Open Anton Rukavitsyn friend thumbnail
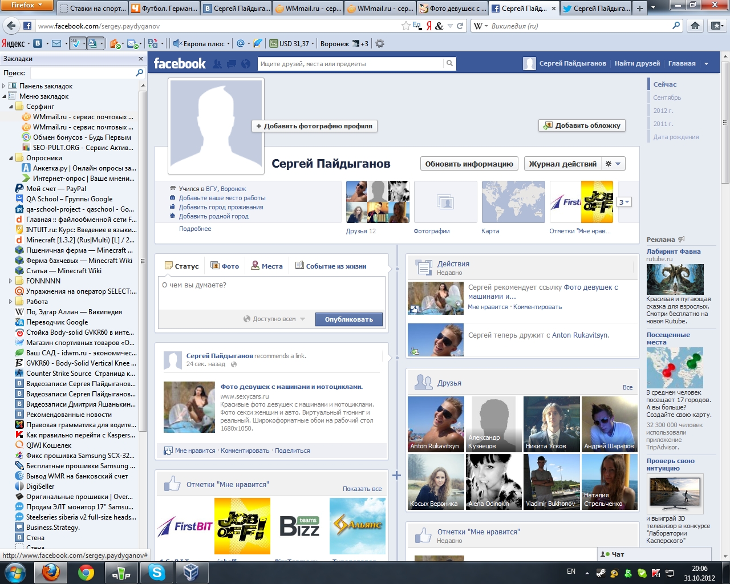This screenshot has width=730, height=584. (x=436, y=424)
